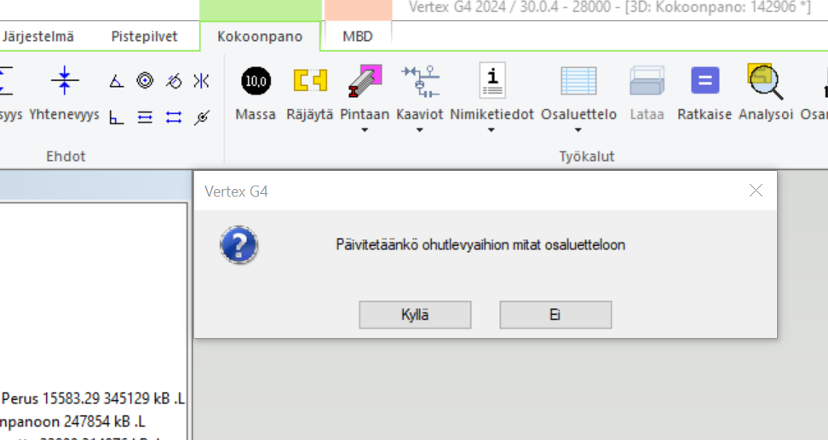Expand the Osaluettelo dropdown arrow
Image resolution: width=828 pixels, height=440 pixels.
[578, 130]
